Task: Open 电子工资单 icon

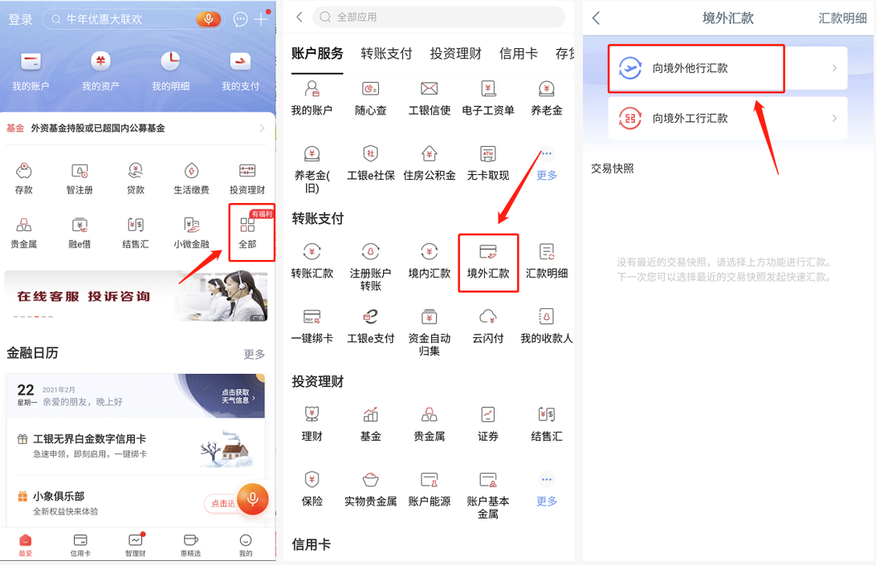Action: pos(487,89)
